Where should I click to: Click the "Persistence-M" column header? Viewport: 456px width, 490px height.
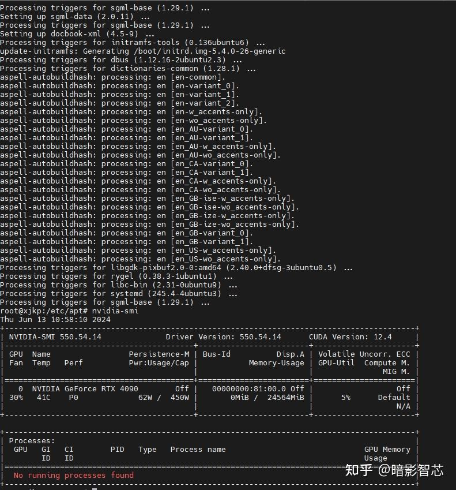coord(159,354)
